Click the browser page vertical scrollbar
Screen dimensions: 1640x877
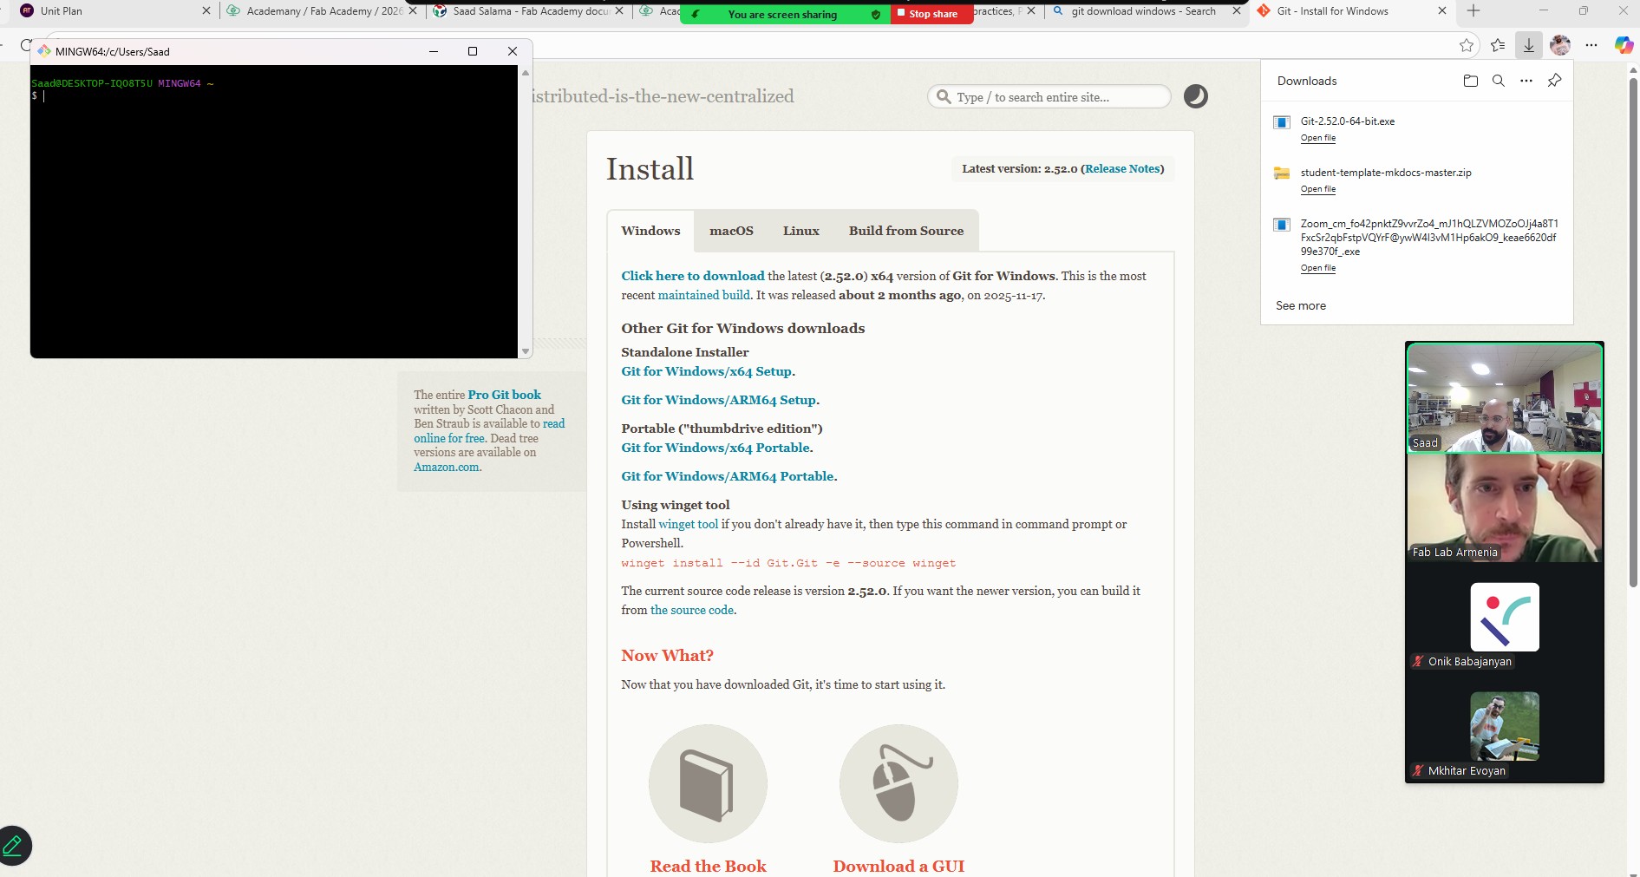point(1633,331)
